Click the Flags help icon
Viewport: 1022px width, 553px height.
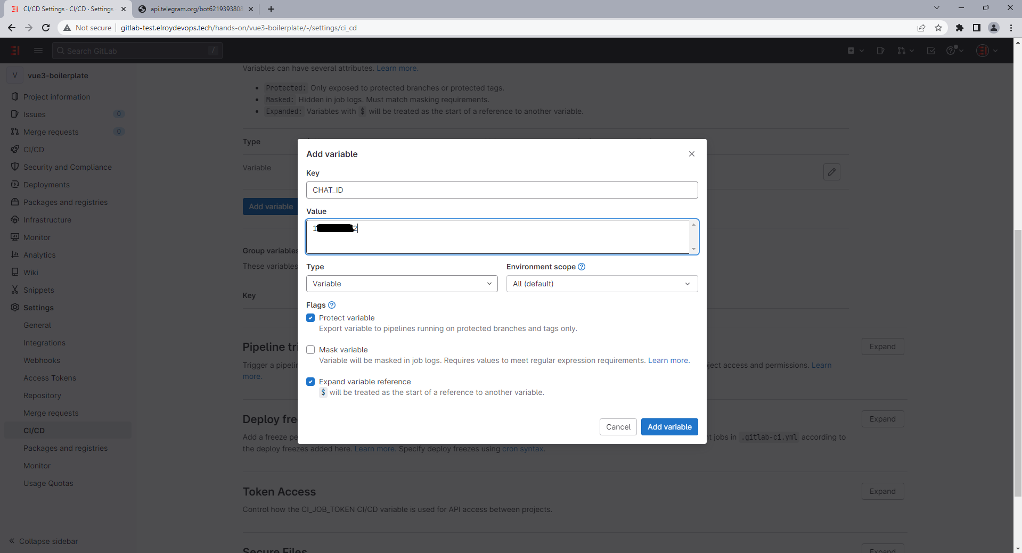click(332, 305)
